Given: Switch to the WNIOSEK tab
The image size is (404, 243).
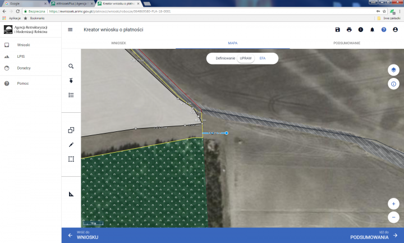Looking at the screenshot, I should pos(118,43).
